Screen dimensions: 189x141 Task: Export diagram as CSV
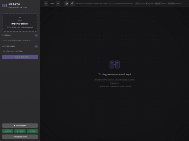[32, 131]
